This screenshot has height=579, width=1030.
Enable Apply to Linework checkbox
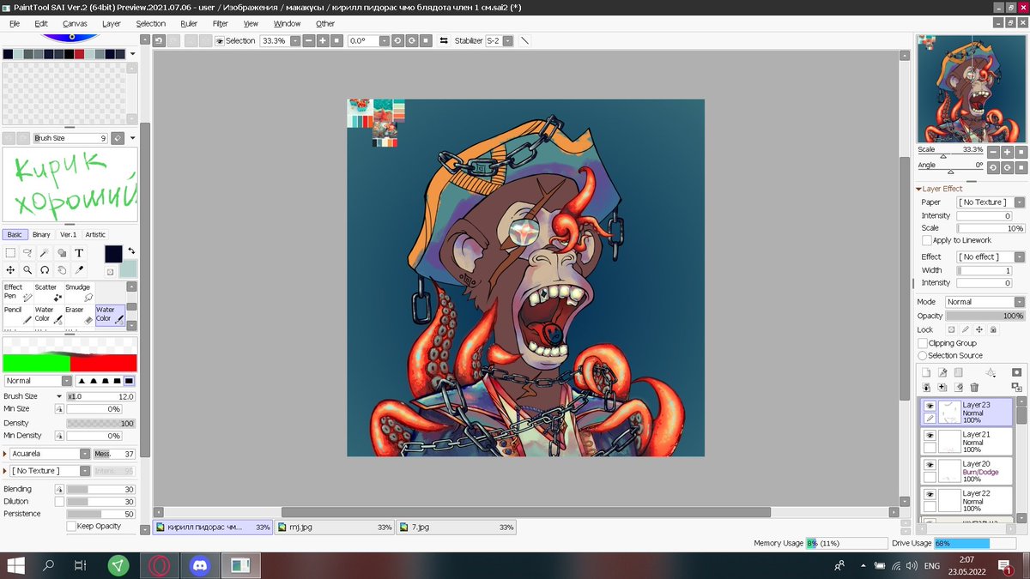[927, 240]
